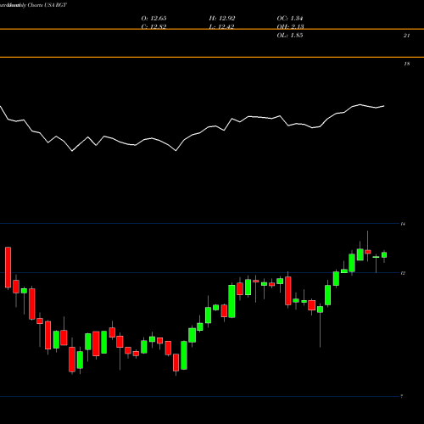Select the last green candlestick on the chart
424x424 pixels.
[x=384, y=255]
